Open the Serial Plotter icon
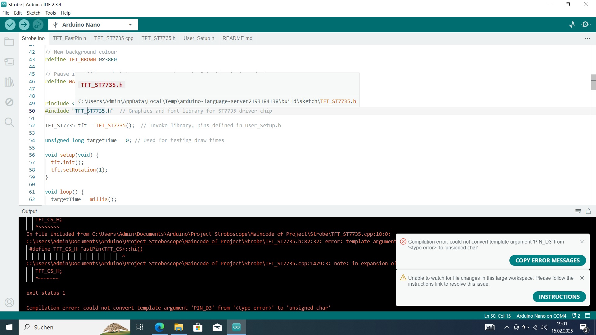Screen dimensions: 596x335 [572, 25]
